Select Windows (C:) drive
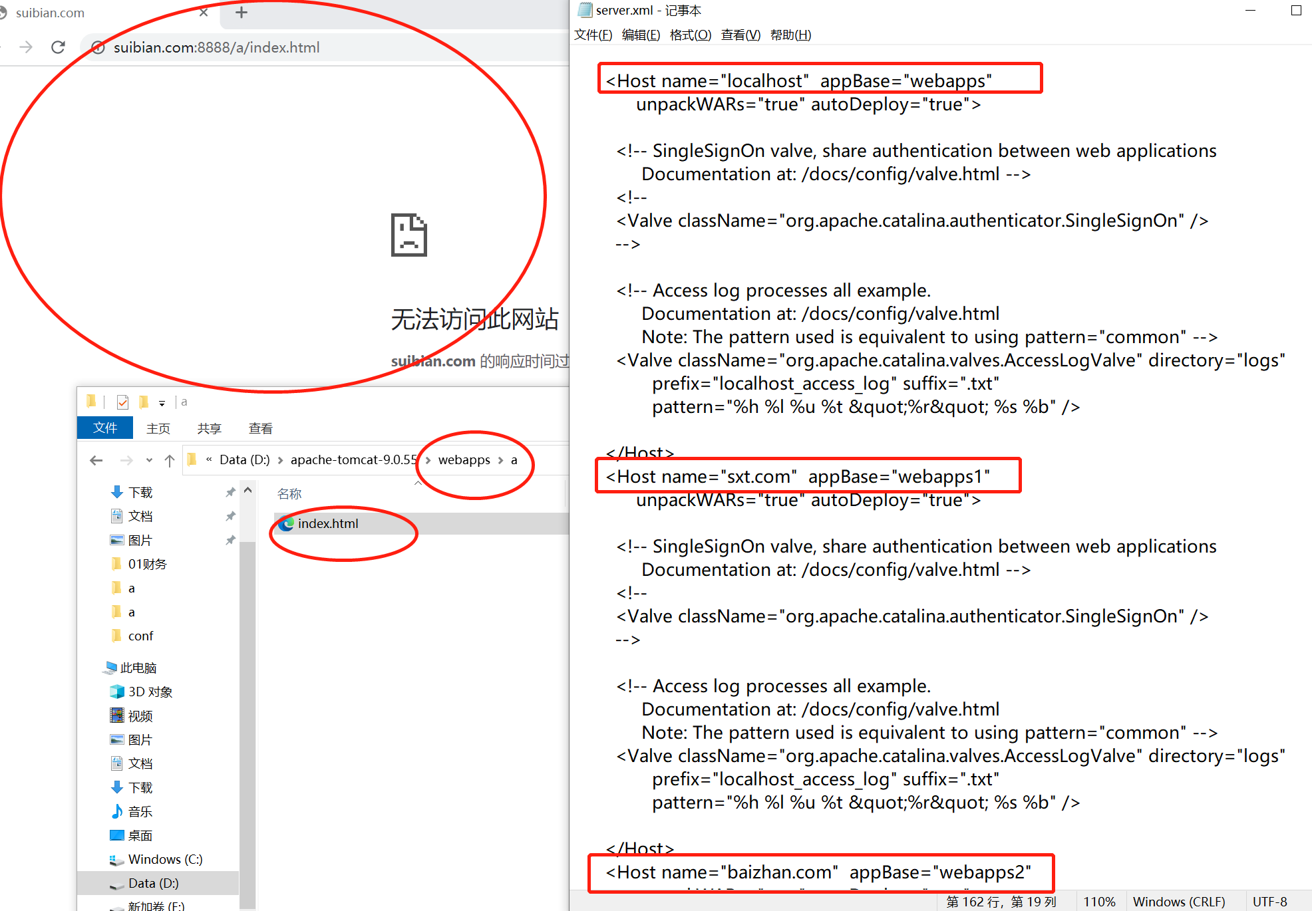 165,859
